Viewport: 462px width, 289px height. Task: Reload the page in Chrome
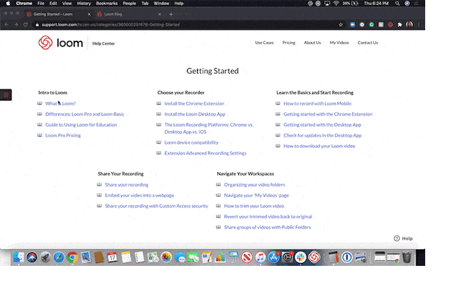click(26, 25)
